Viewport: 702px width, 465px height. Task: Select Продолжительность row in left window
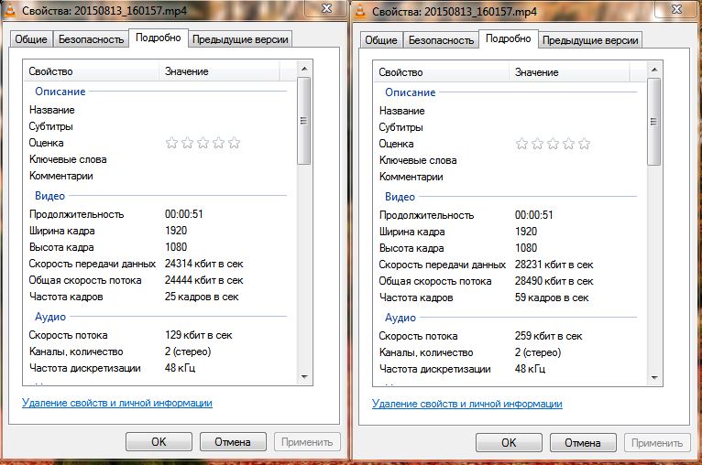pos(157,214)
